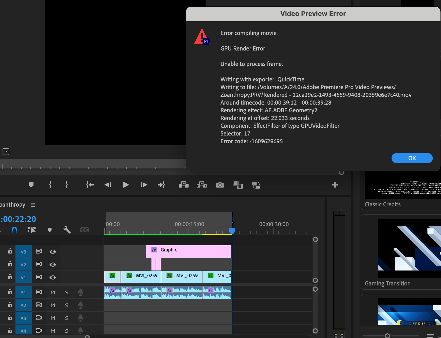Click the template thumbnail size slider
Screen dimensions: 441x338
(387, 335)
